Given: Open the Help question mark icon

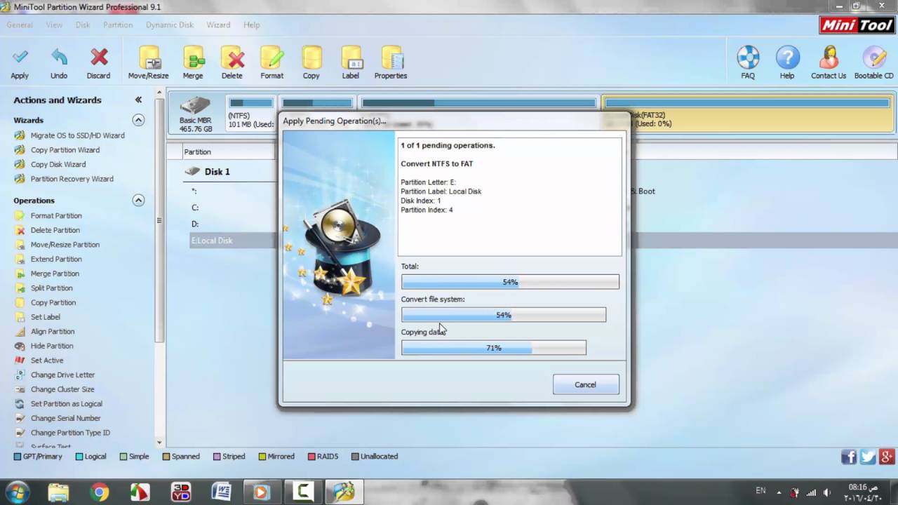Looking at the screenshot, I should click(787, 58).
